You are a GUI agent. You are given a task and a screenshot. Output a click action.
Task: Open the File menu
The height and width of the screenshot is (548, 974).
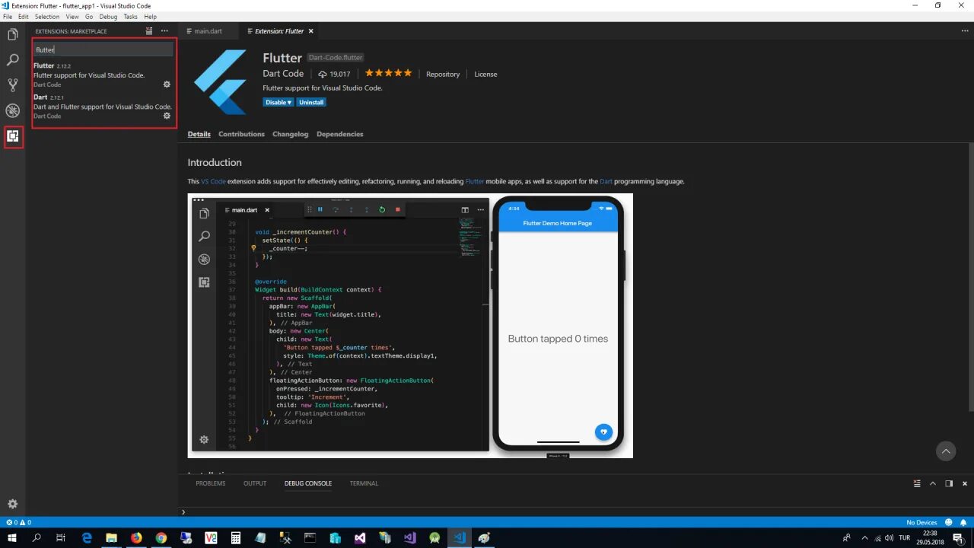click(8, 16)
